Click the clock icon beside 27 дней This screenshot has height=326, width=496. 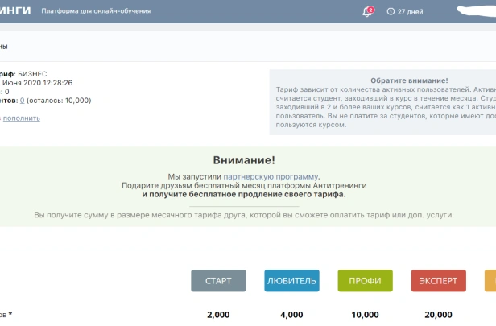point(391,11)
